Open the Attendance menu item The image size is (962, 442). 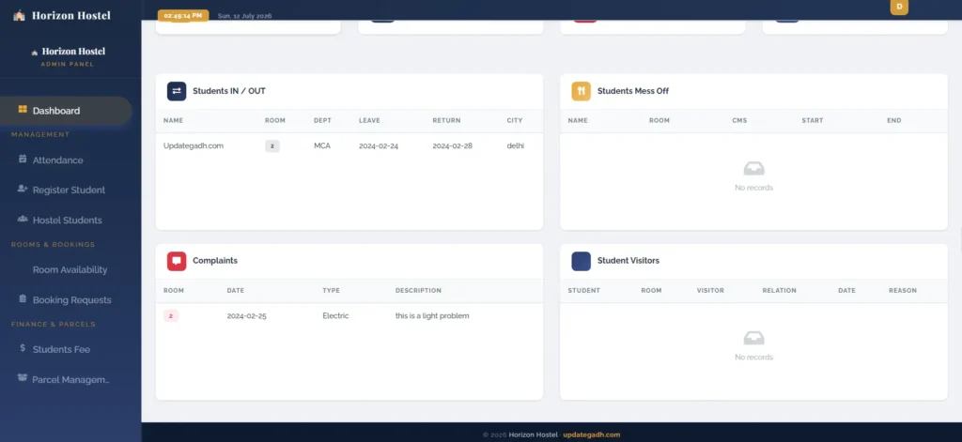[x=66, y=160]
